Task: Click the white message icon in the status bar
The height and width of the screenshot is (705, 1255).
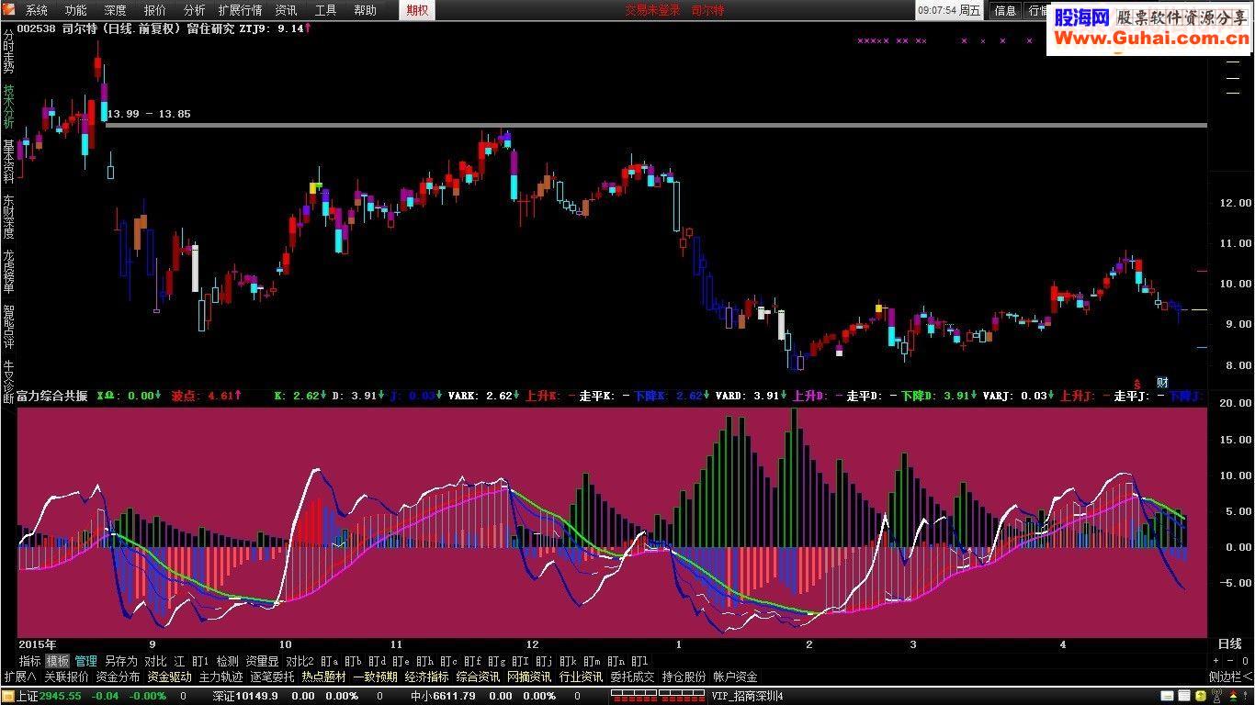Action: click(1167, 696)
